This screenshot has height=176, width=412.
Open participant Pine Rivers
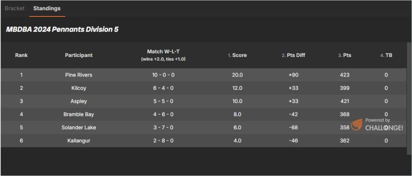tap(79, 75)
